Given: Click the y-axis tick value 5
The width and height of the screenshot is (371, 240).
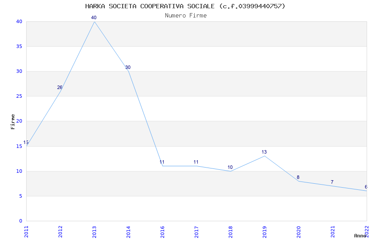Looking at the screenshot, I should click(x=21, y=196).
